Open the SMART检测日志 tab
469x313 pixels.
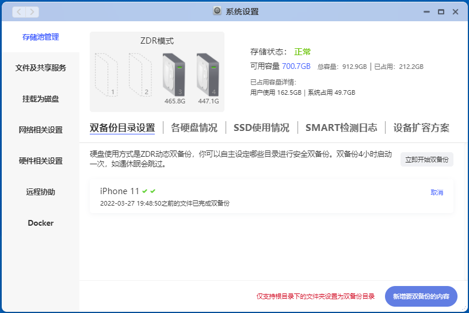pos(341,127)
